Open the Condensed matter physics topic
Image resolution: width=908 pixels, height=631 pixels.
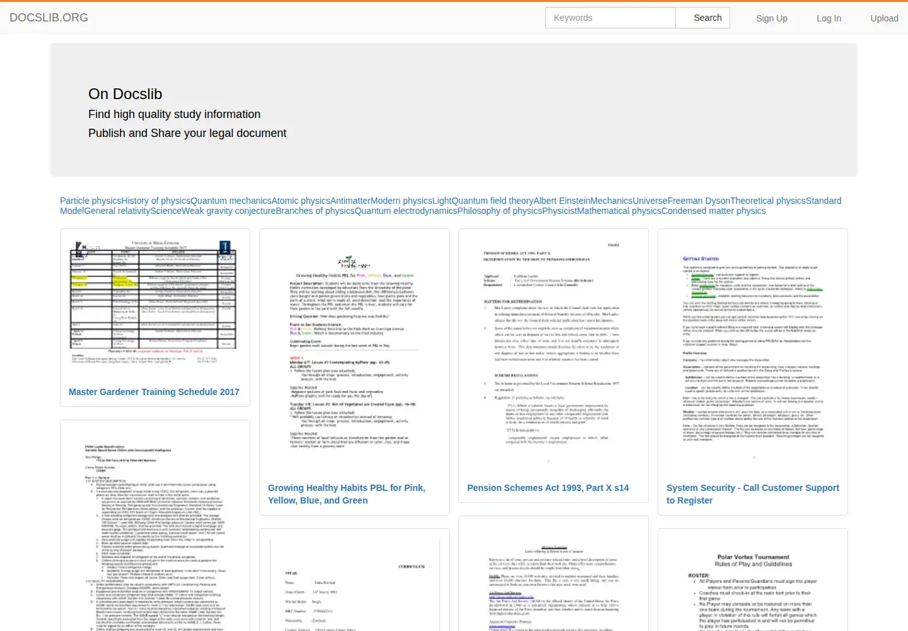pos(714,211)
